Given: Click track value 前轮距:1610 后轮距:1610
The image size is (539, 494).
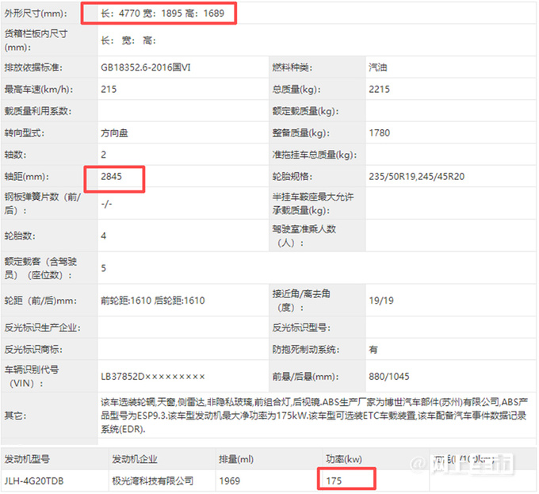Looking at the screenshot, I should 153,301.
